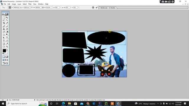This screenshot has width=189, height=106.
Task: Open File Explorer from the taskbar
Action: 69,104
